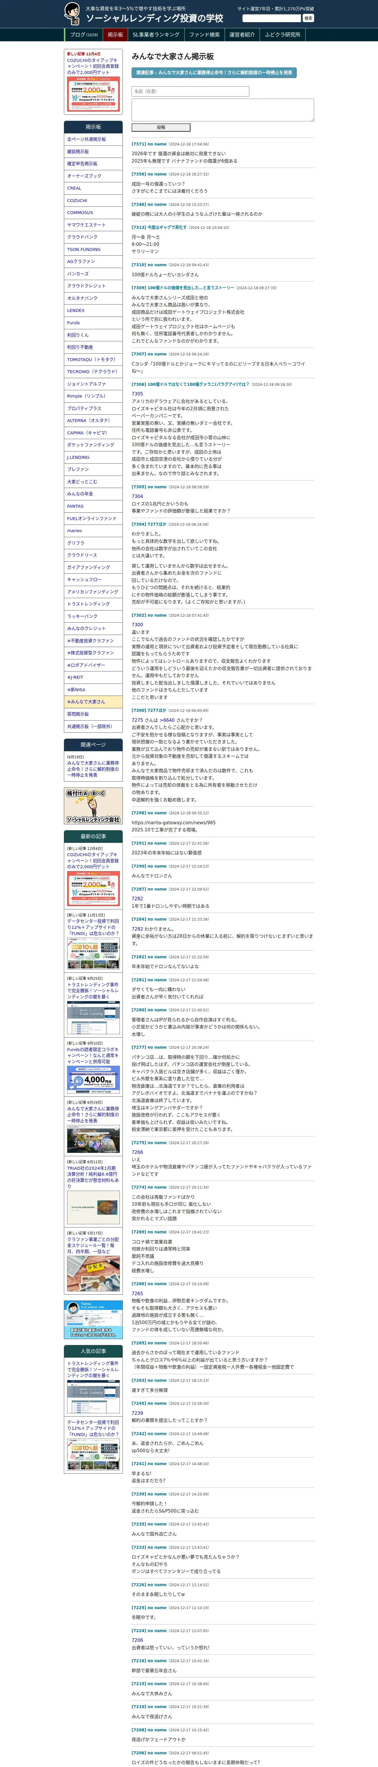Open the maneo board link
Image resolution: width=378 pixels, height=1767 pixels.
(x=93, y=531)
